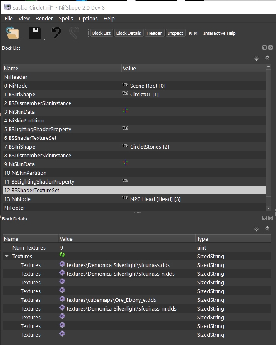
Task: Click the Undo arrow icon
Action: 56,33
